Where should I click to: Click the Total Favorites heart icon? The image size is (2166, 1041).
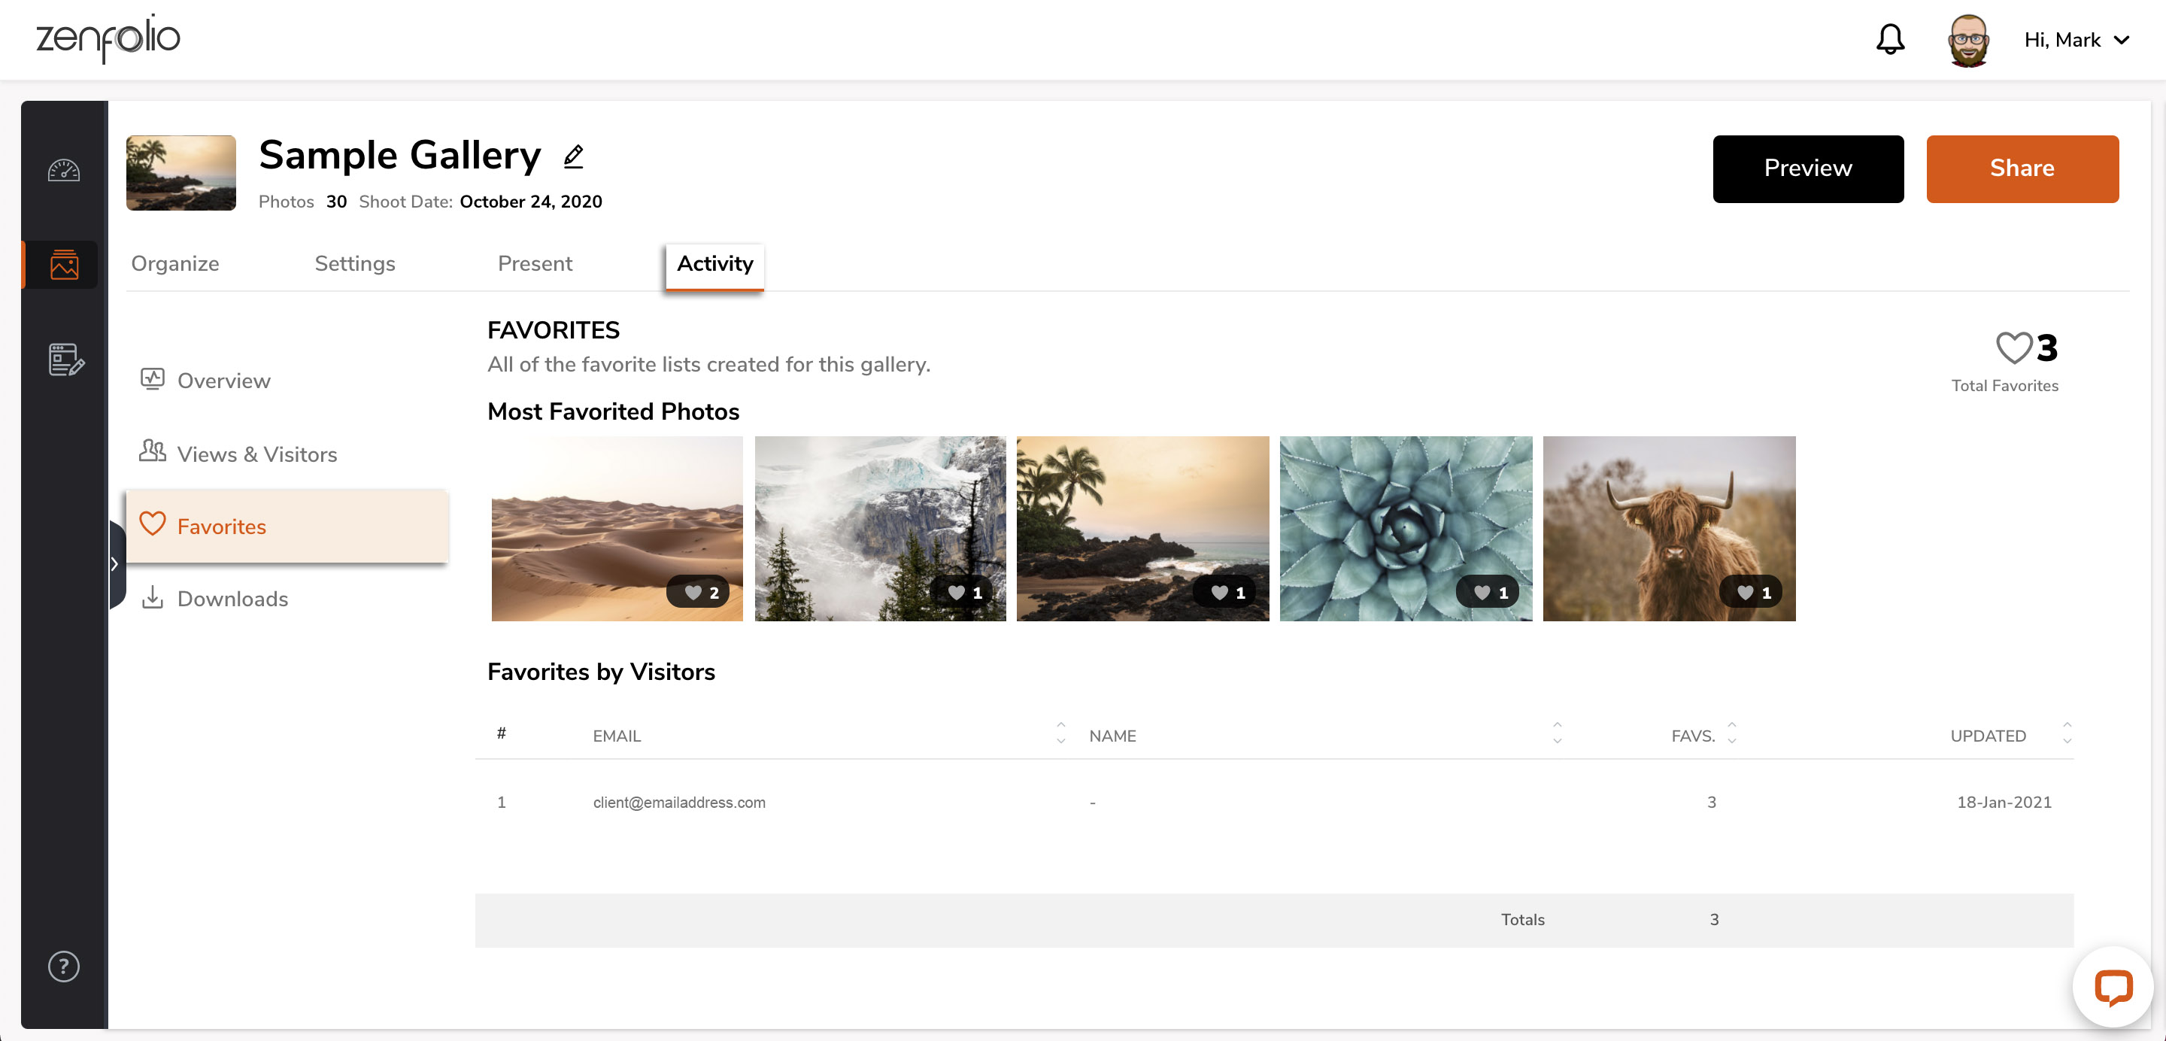click(x=2013, y=348)
